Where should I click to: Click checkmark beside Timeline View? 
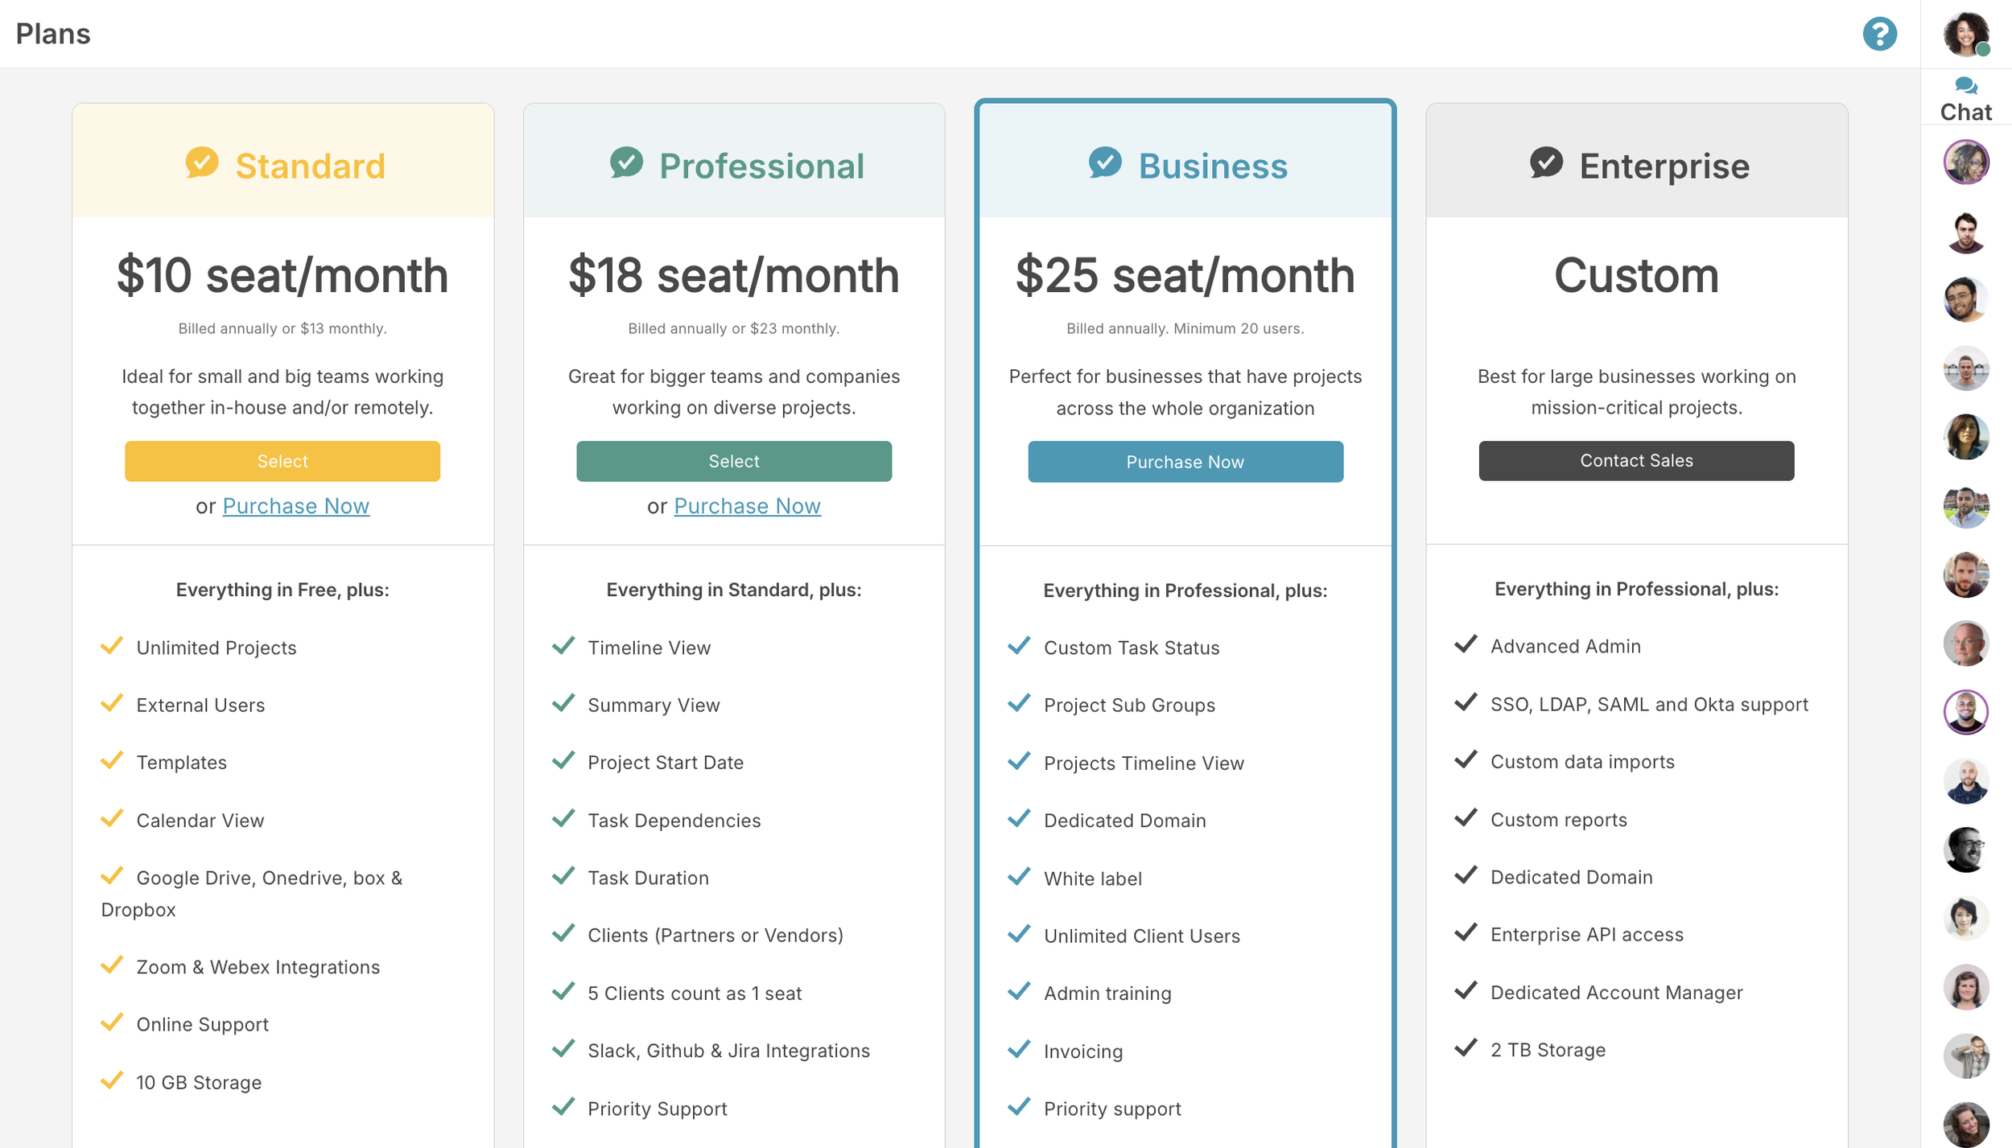point(563,646)
